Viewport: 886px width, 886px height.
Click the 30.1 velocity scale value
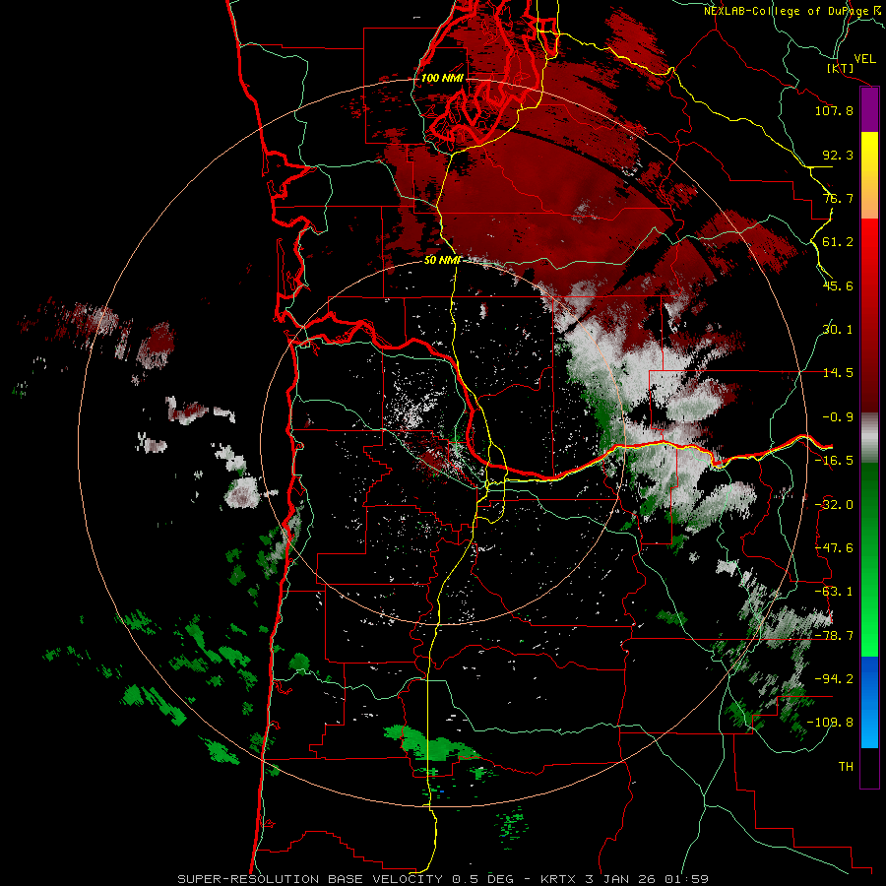coord(838,330)
